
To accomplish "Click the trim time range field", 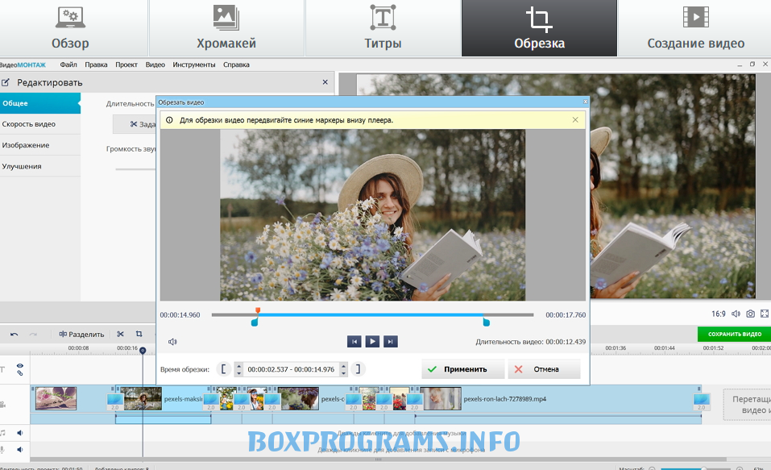I will point(291,369).
